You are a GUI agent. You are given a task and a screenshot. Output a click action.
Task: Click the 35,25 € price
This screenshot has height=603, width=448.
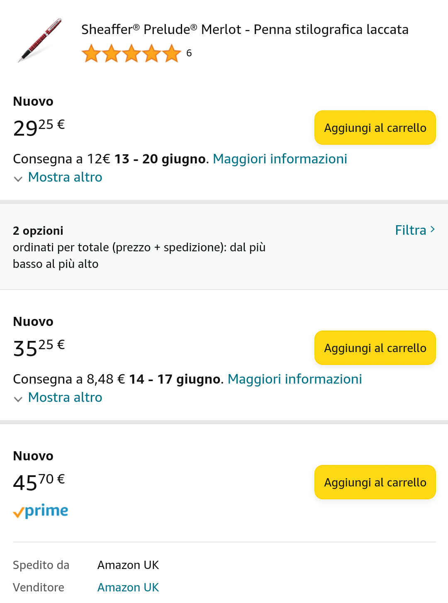click(39, 348)
